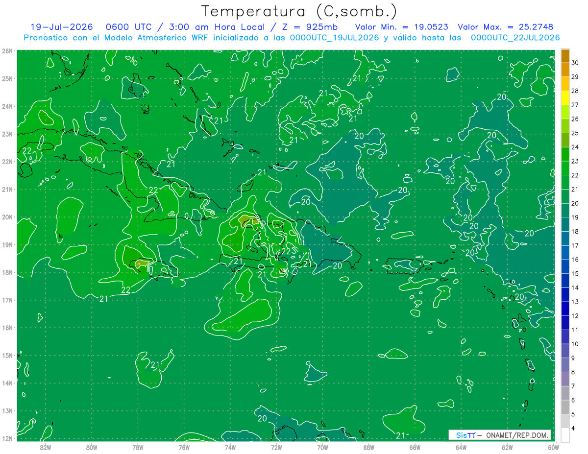Click the color scale tick label "27"

tap(575, 105)
